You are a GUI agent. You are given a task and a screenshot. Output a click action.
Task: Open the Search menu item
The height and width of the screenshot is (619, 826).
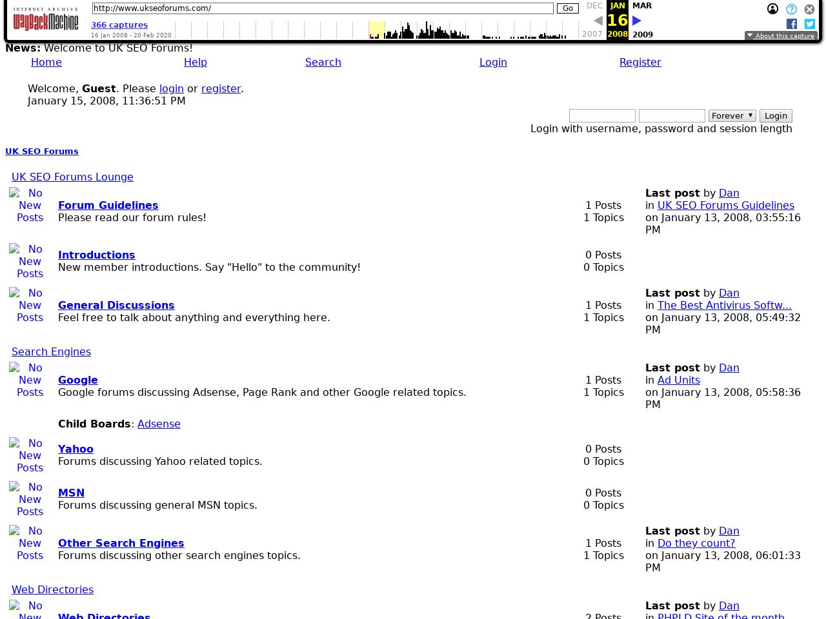pyautogui.click(x=323, y=62)
